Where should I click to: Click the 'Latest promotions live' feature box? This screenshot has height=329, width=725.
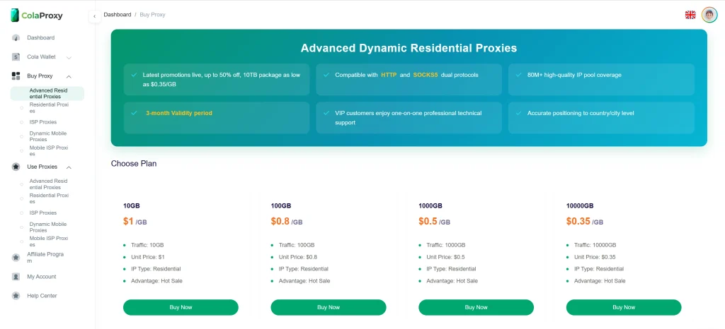(217, 79)
